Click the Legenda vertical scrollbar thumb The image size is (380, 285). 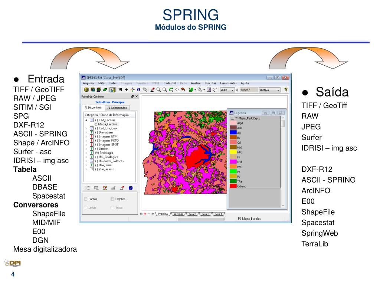pyautogui.click(x=283, y=124)
